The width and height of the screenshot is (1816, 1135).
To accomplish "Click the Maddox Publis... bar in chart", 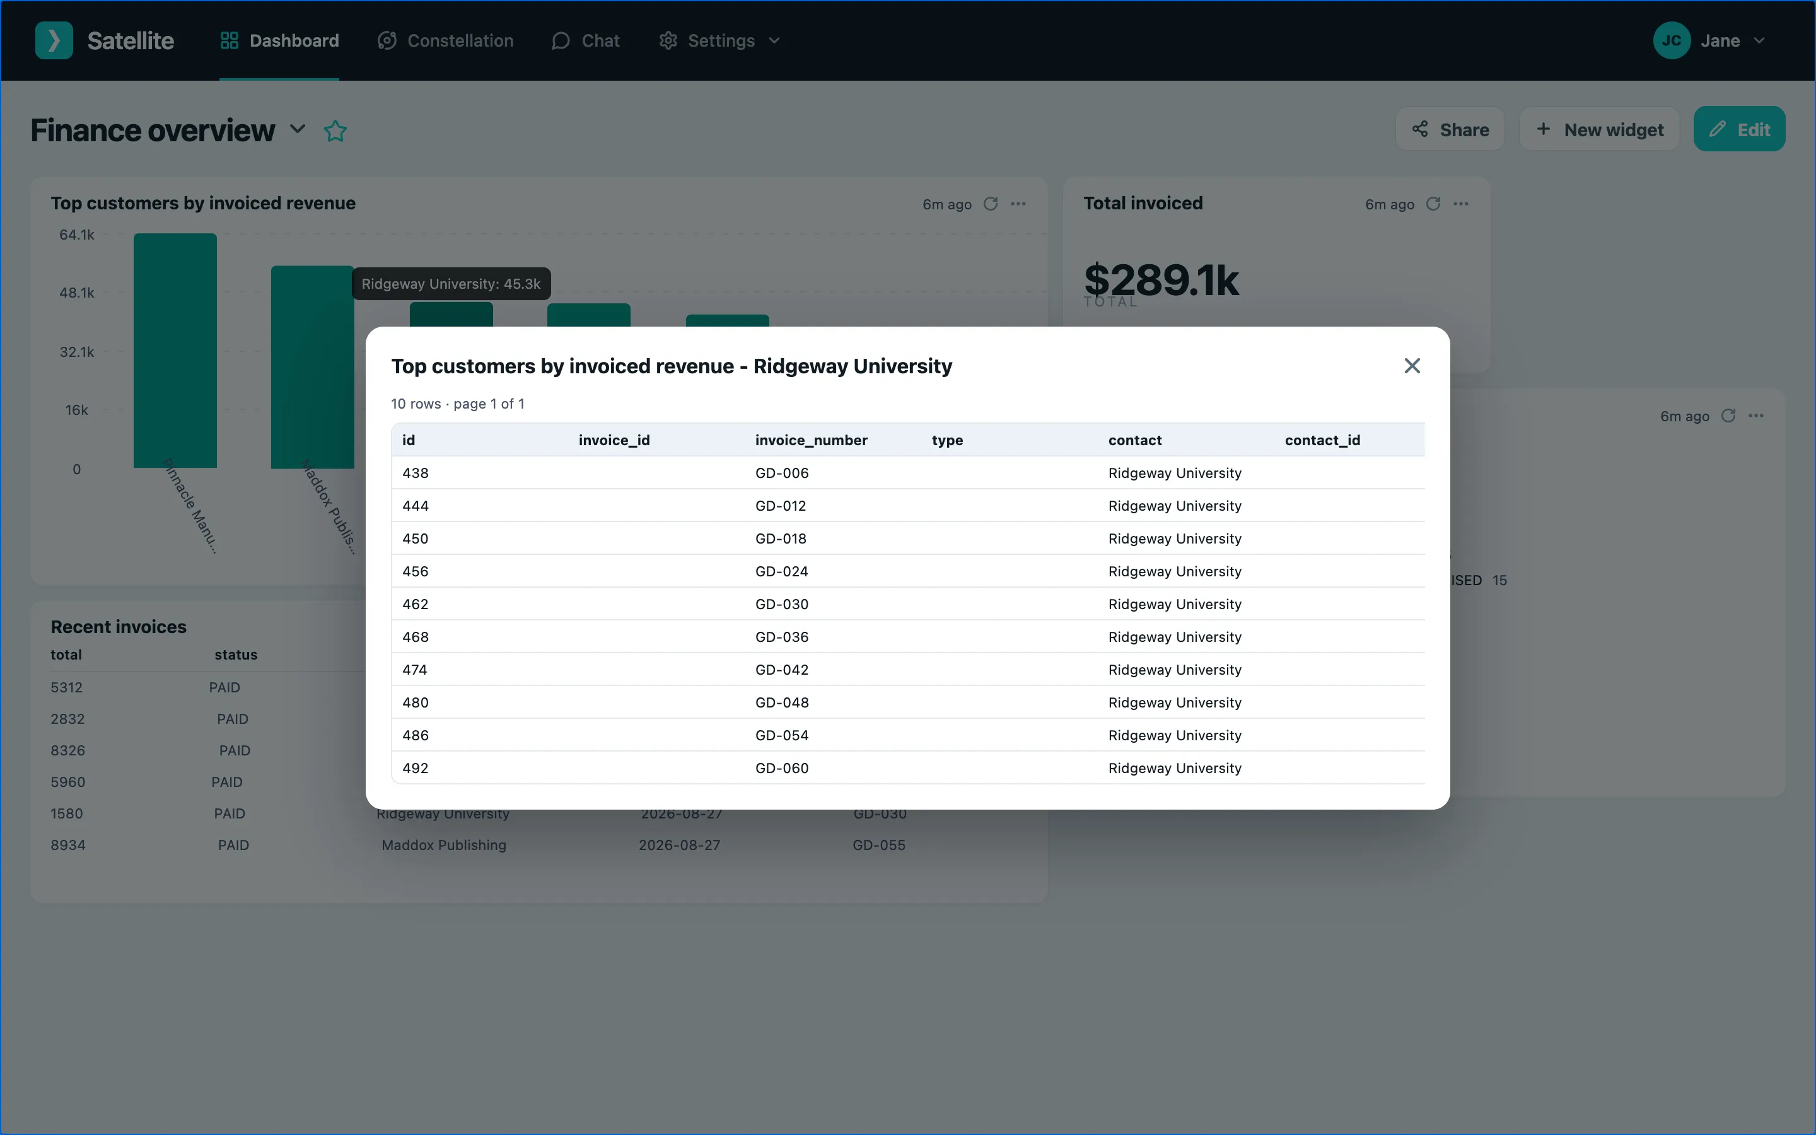I will [x=312, y=367].
